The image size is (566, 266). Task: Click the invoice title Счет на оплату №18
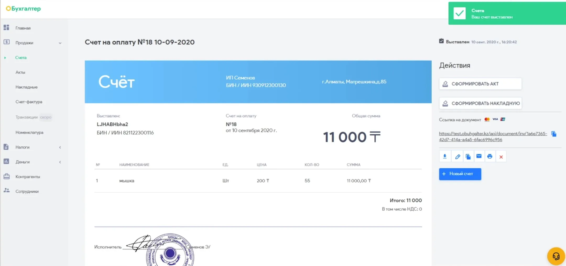(140, 42)
